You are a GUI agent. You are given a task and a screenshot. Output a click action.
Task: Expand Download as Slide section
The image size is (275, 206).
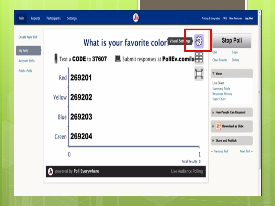(232, 126)
